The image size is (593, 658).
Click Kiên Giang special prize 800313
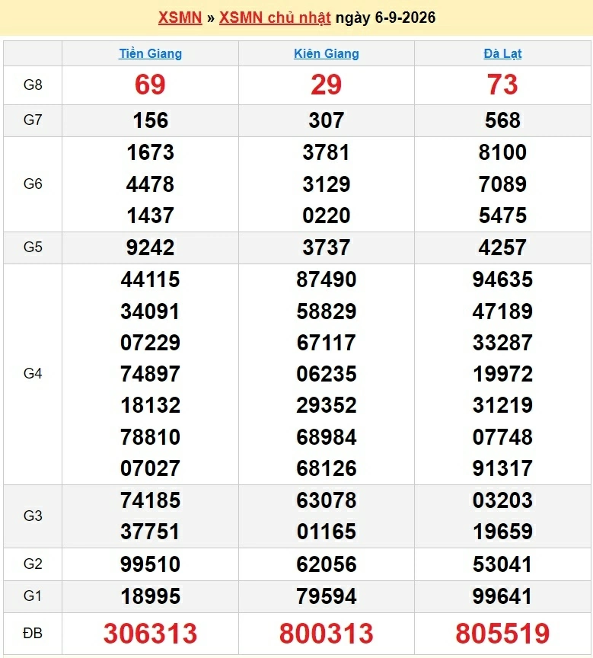[327, 633]
